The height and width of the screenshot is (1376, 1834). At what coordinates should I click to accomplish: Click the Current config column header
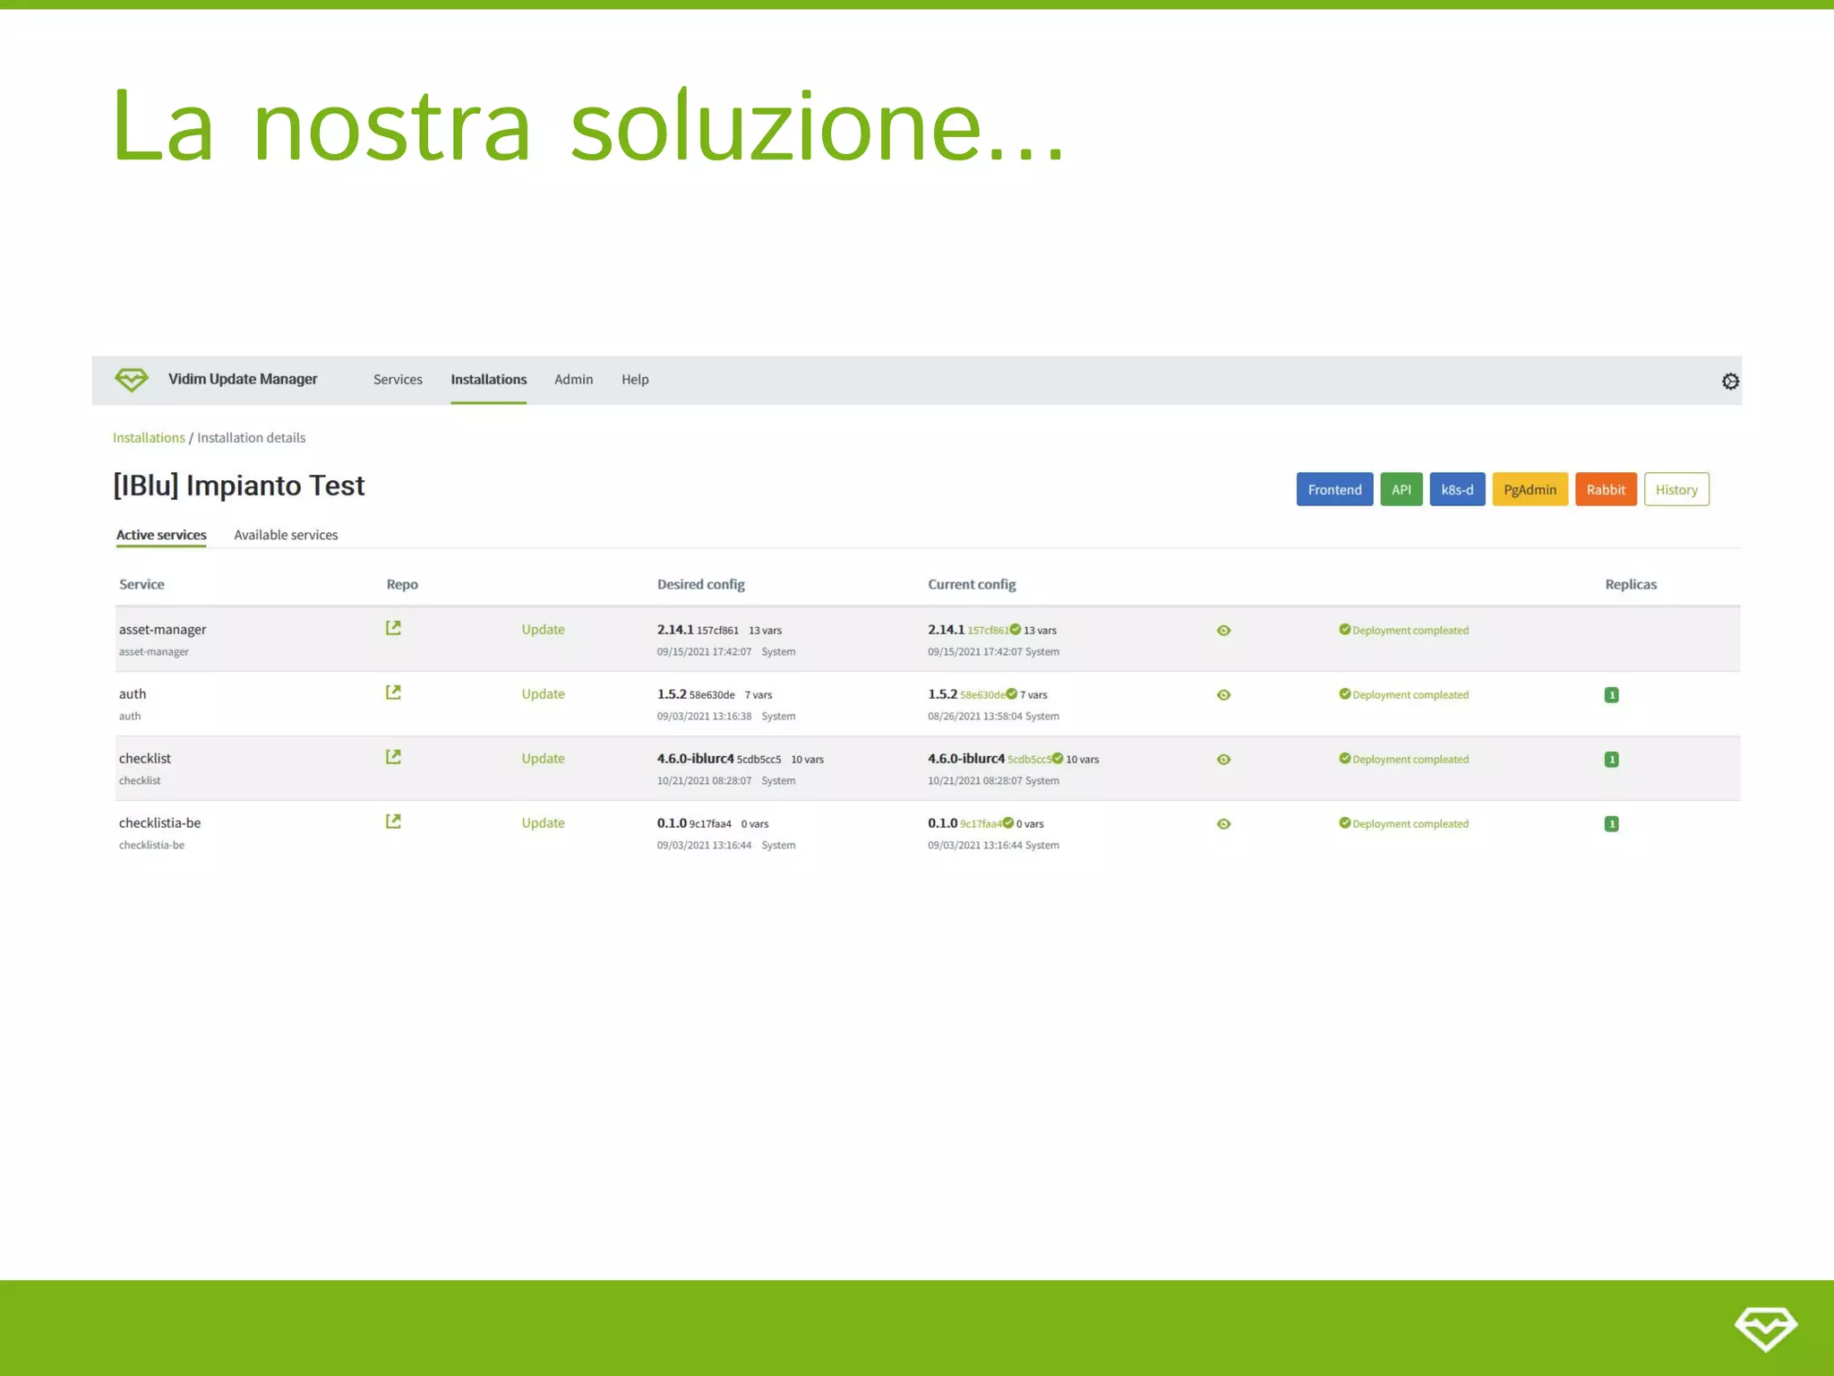pyautogui.click(x=972, y=584)
